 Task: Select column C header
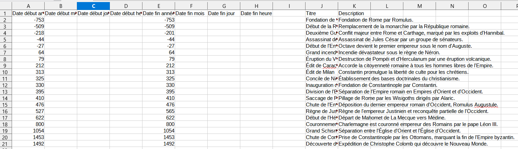[93, 6]
